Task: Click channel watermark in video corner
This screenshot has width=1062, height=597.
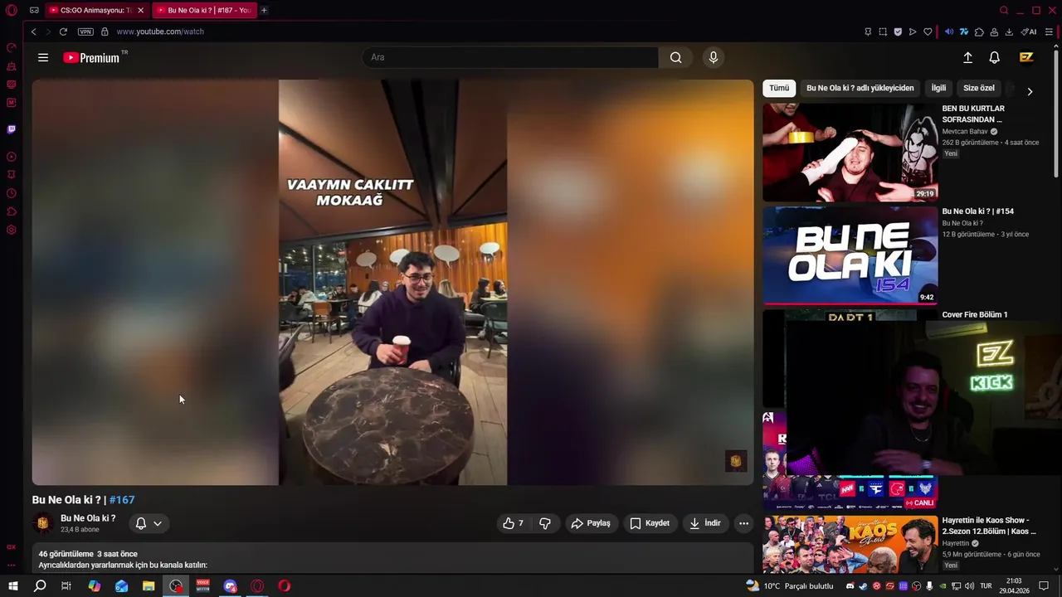Action: coord(736,461)
